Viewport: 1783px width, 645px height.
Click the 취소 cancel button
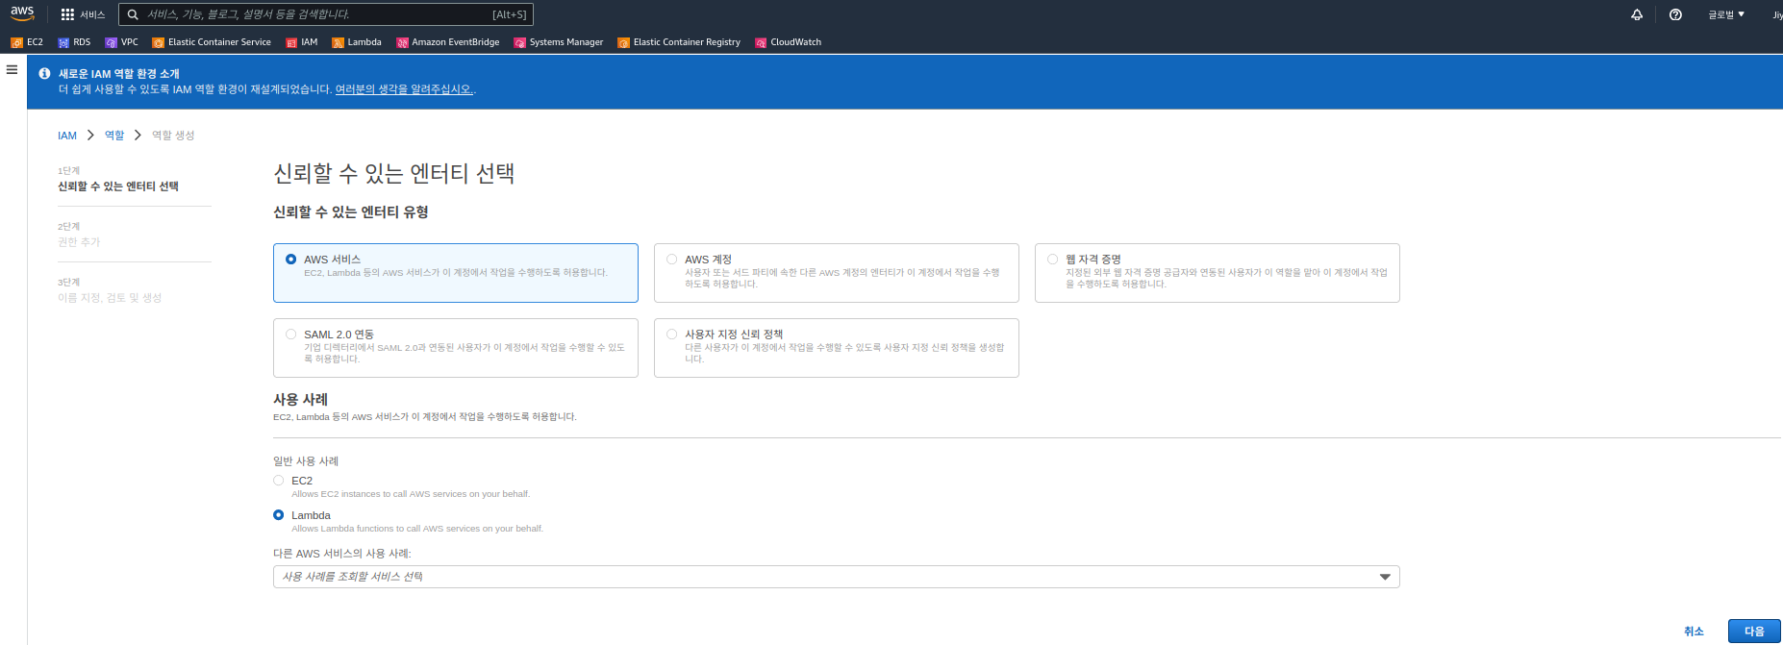tap(1694, 632)
